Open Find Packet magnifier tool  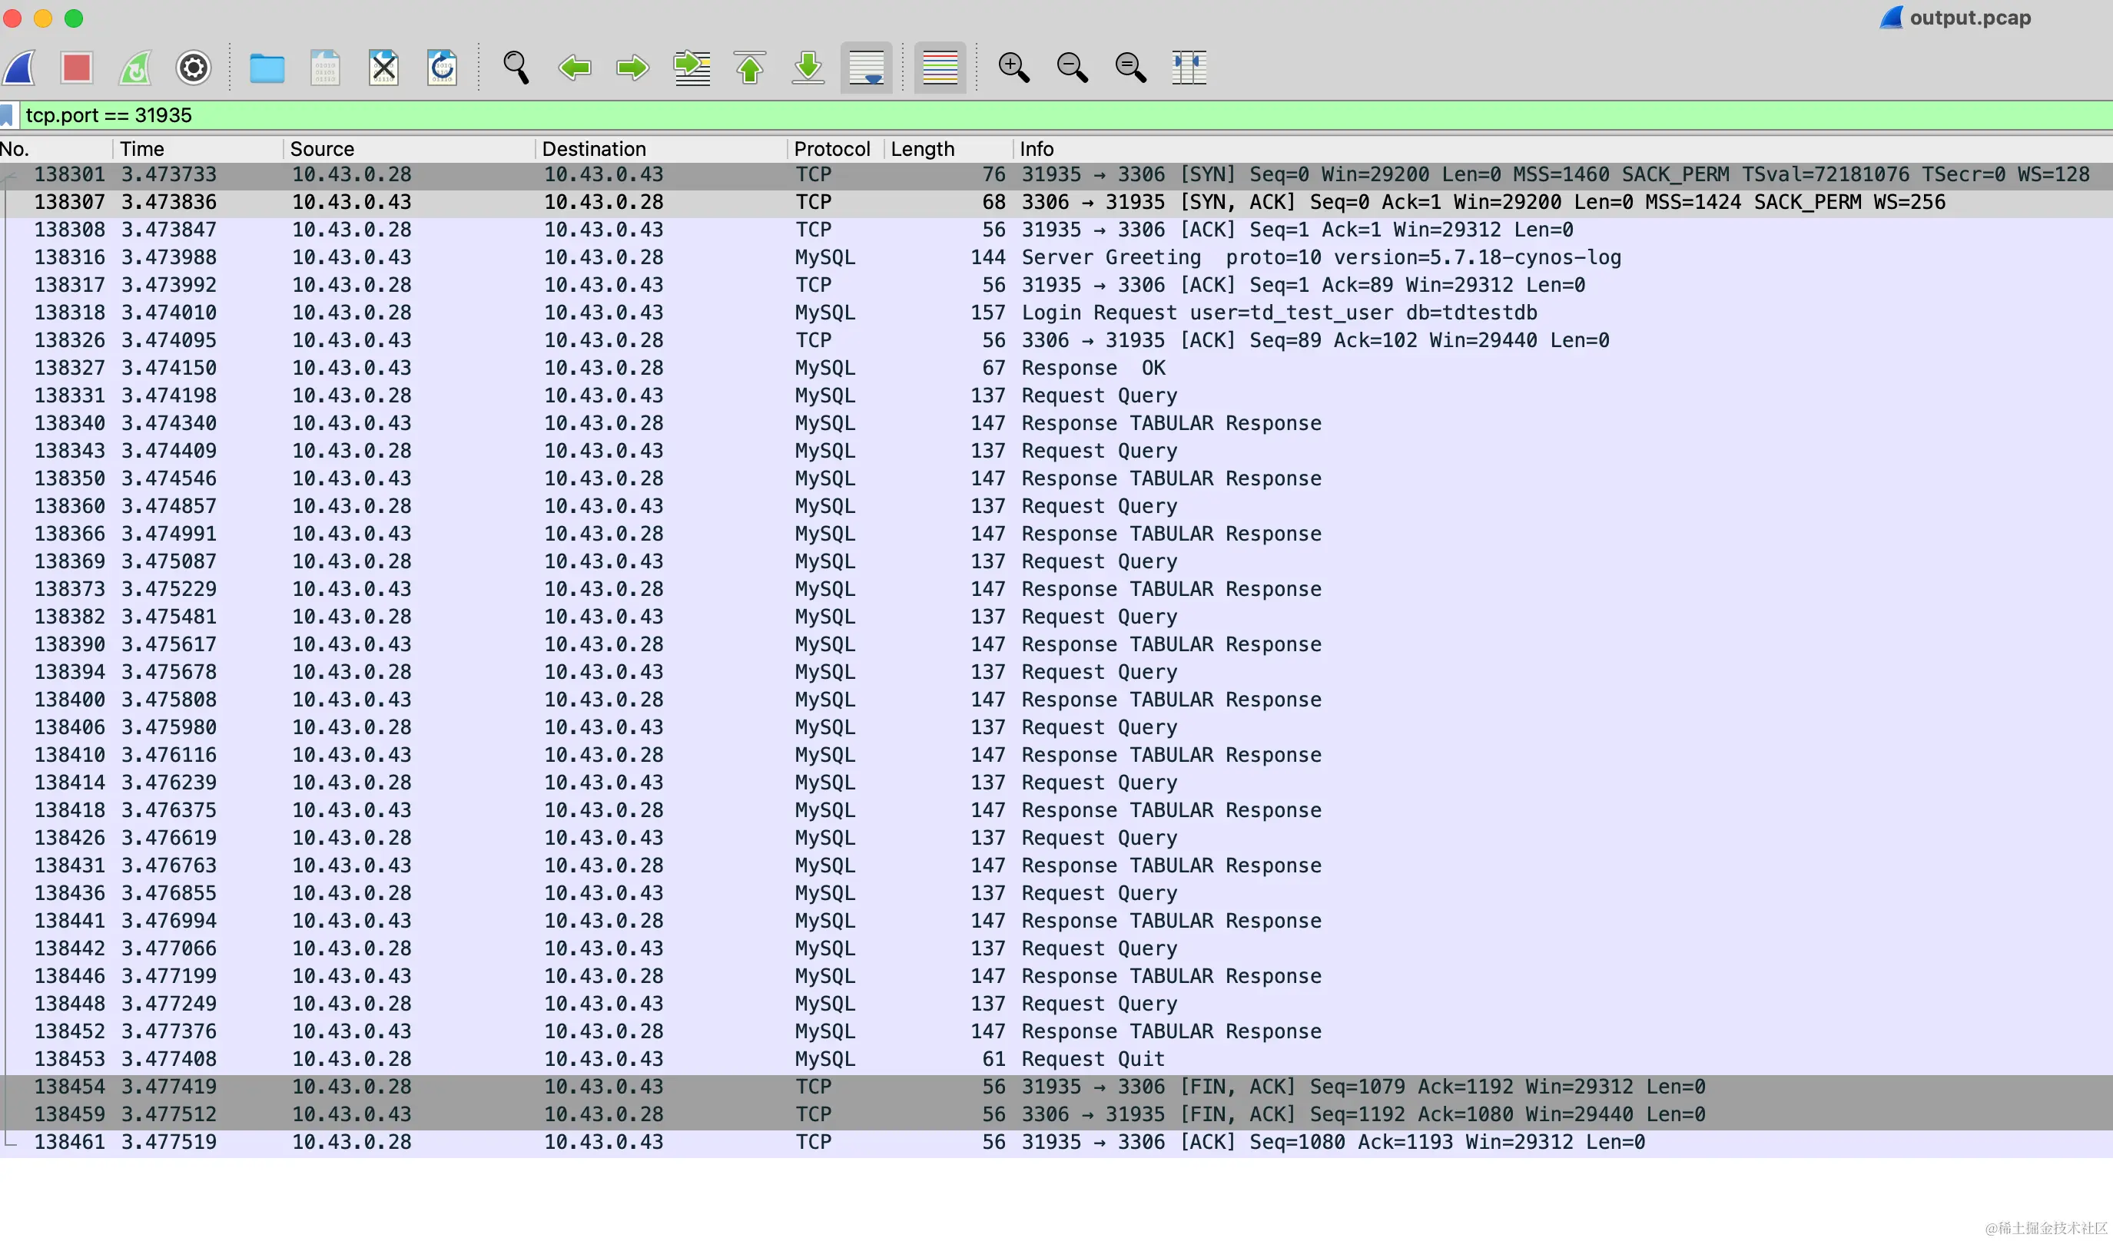(516, 68)
